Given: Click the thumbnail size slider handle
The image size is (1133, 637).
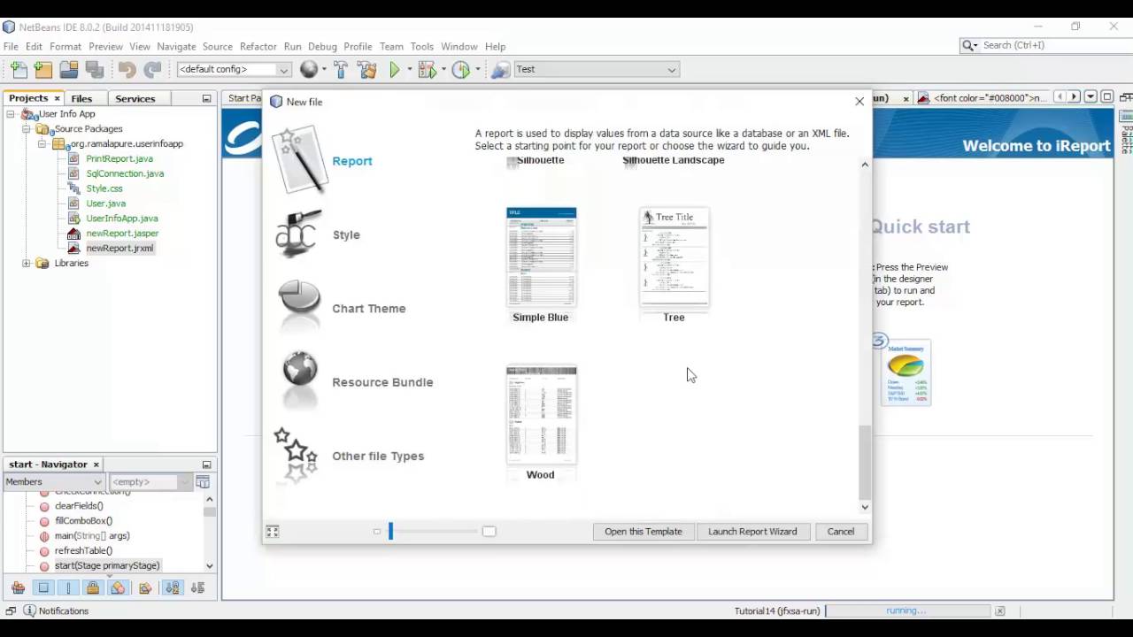Looking at the screenshot, I should pos(390,532).
